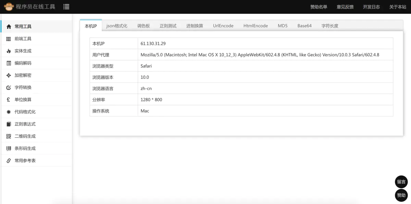
Task: Click the QR code icon beside 二维码生成
Action: coord(9,136)
